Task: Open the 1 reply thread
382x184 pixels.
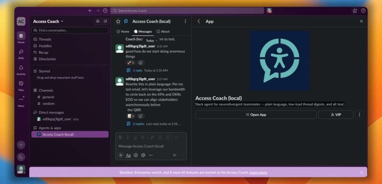Action: [x=137, y=71]
